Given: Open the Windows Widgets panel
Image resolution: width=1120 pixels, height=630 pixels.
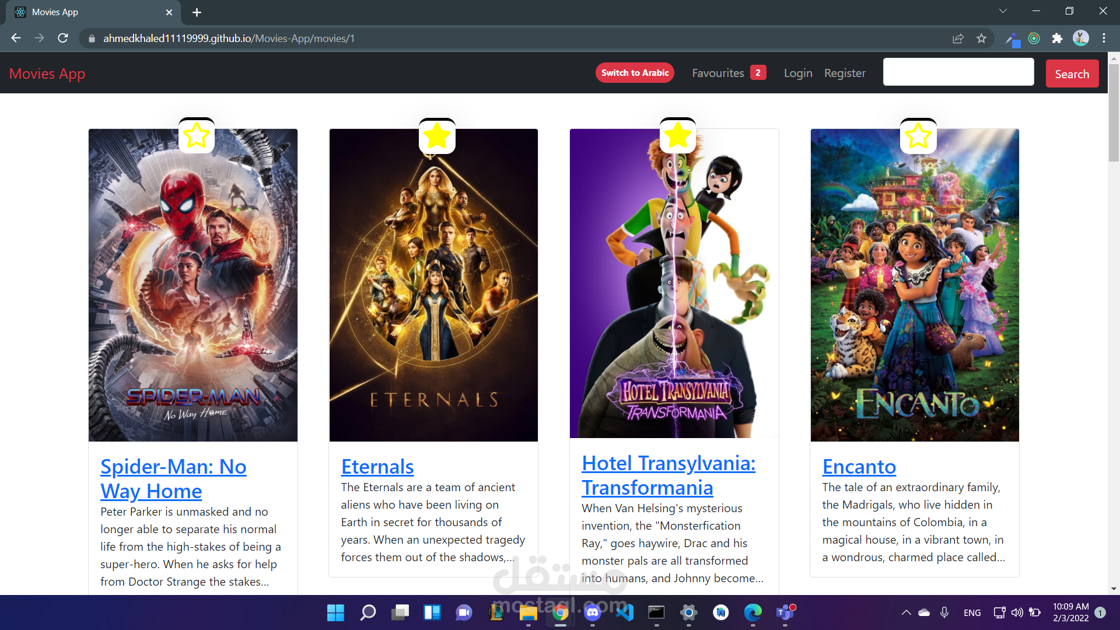Looking at the screenshot, I should click(x=432, y=612).
